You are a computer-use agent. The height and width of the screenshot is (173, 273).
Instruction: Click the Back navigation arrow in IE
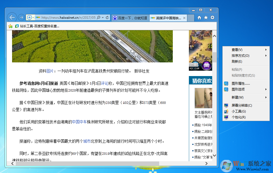pos(12,17)
